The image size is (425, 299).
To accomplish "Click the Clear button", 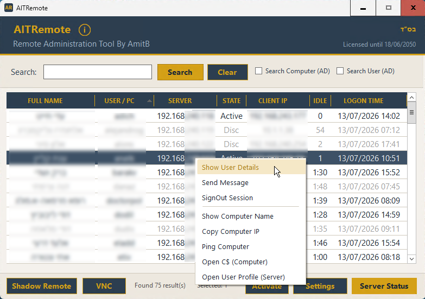I will (x=227, y=72).
